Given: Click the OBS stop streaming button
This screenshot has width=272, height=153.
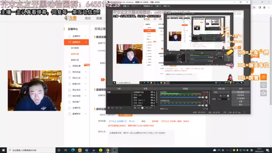Looking at the screenshot, I should pyautogui.click(x=241, y=92).
